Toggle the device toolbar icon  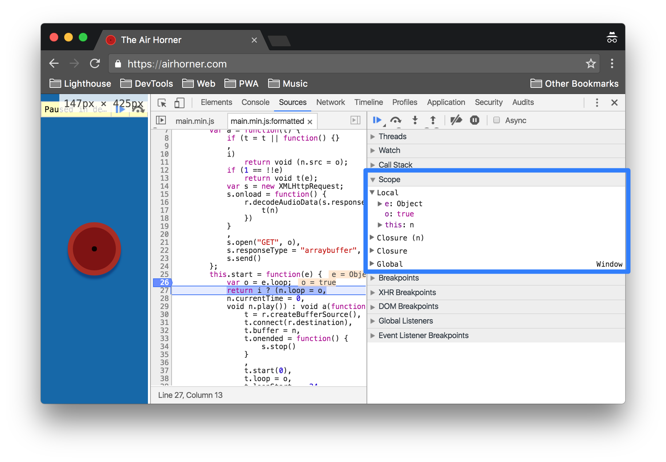(x=179, y=103)
